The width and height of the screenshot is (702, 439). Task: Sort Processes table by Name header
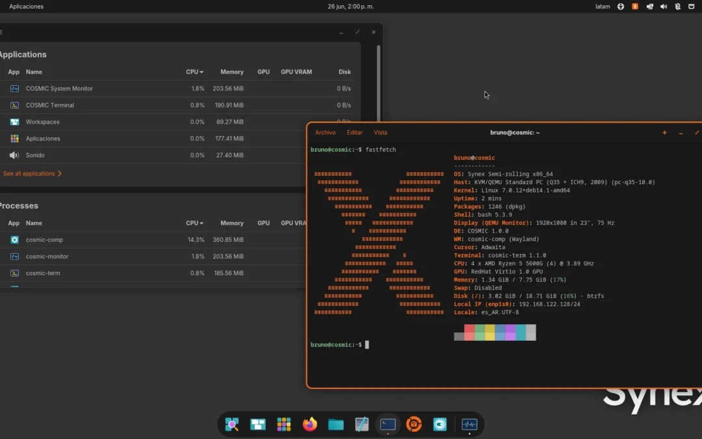pos(34,222)
